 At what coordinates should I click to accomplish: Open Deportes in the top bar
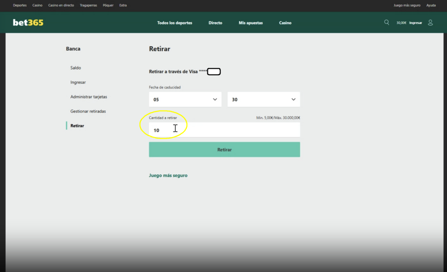[x=20, y=5]
